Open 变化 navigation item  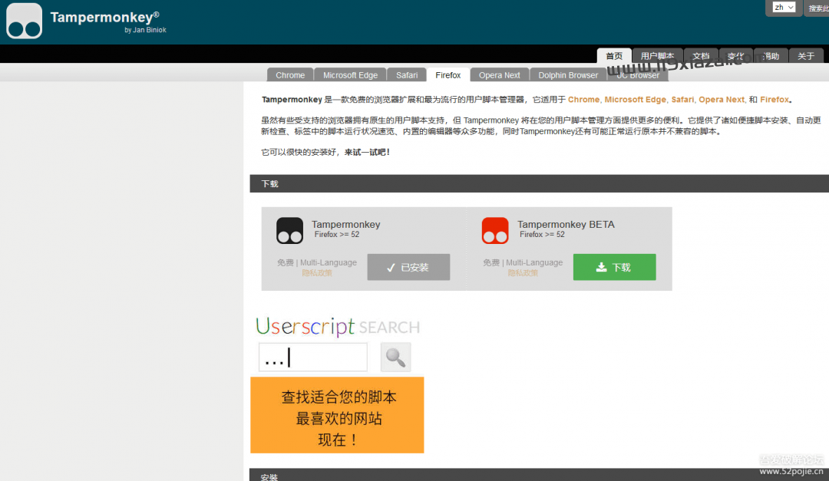735,56
